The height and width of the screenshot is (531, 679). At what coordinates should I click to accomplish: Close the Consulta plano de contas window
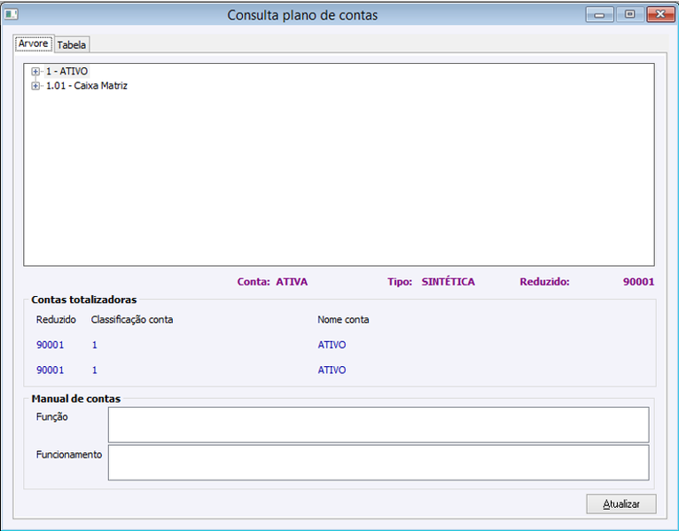pyautogui.click(x=660, y=15)
